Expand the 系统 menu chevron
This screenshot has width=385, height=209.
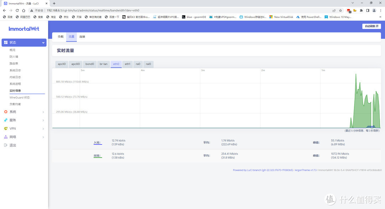(43, 112)
